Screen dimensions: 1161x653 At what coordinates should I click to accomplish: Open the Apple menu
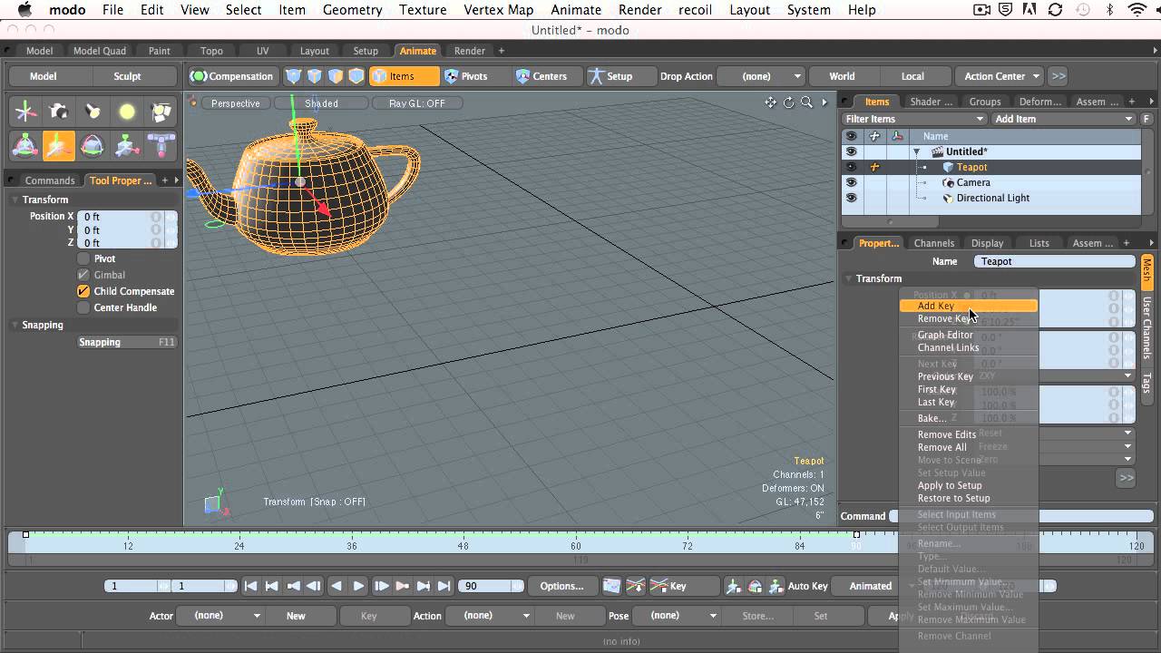point(24,10)
